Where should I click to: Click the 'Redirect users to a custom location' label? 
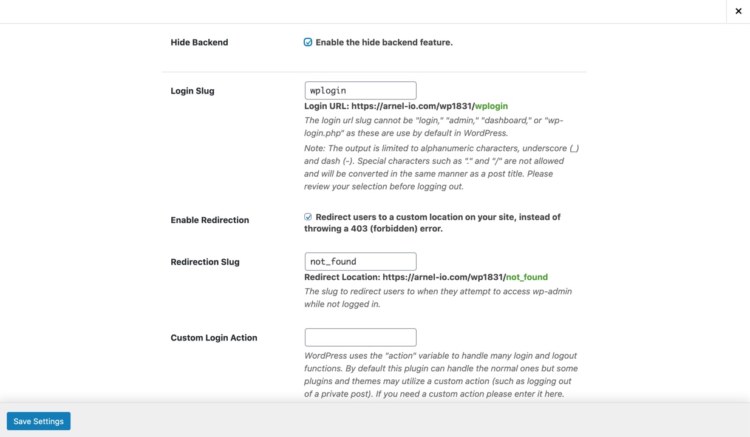click(x=437, y=217)
